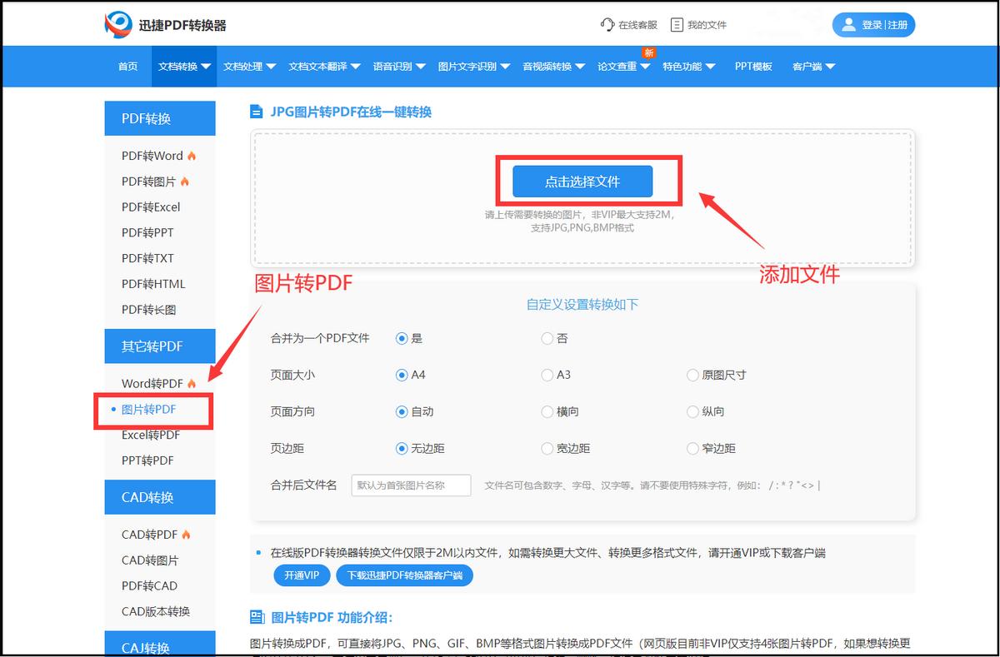Click the JPG图片转PDF heading document icon
Image resolution: width=1000 pixels, height=657 pixels.
255,112
